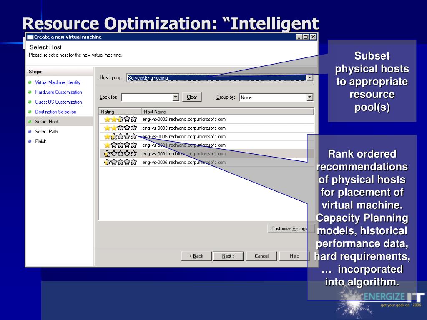Click green bullet beside Virtual Machine Identity
The width and height of the screenshot is (427, 320).
coord(30,82)
